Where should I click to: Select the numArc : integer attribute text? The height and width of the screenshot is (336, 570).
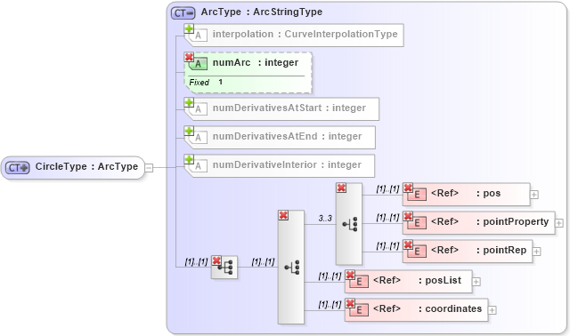click(256, 63)
